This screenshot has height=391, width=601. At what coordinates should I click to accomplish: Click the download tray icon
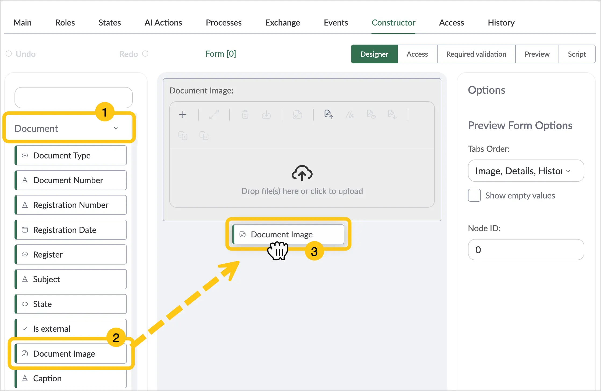[x=266, y=115]
